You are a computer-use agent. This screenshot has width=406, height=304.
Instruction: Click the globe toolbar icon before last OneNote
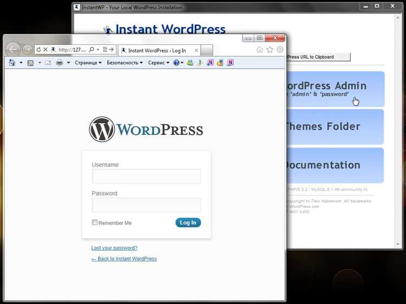tap(220, 63)
